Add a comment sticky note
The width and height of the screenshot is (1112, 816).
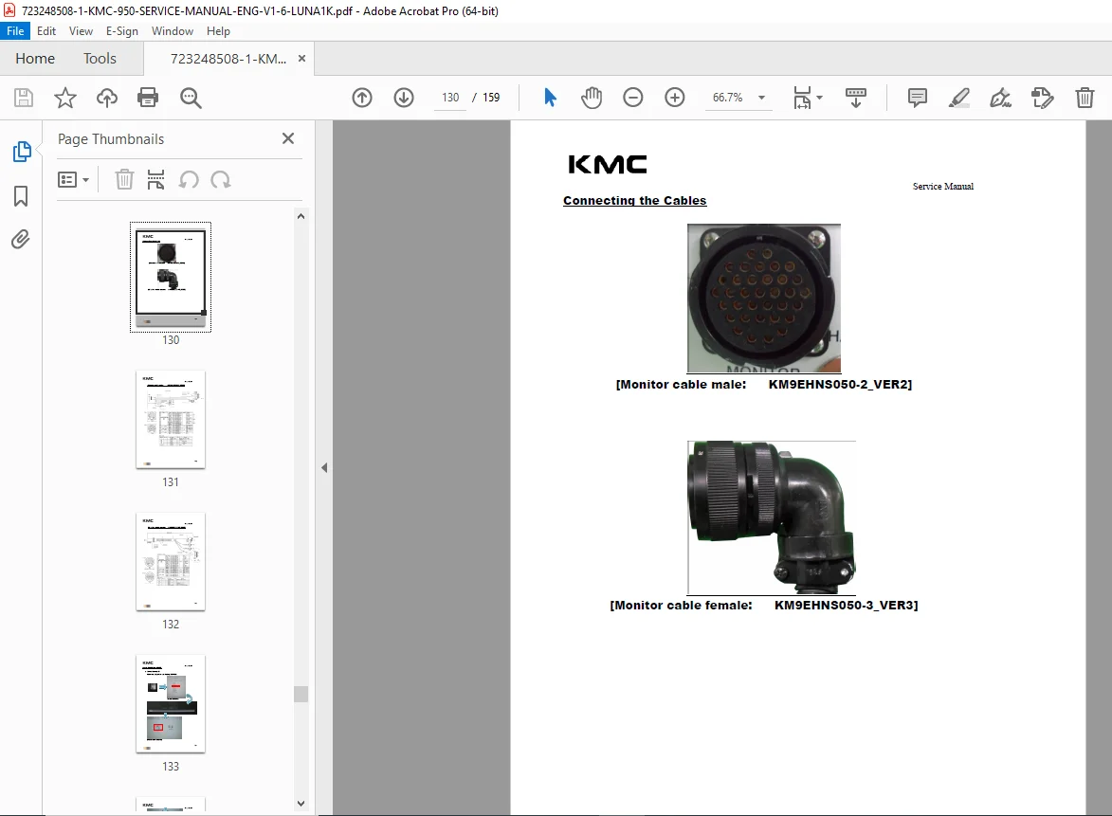(x=918, y=98)
